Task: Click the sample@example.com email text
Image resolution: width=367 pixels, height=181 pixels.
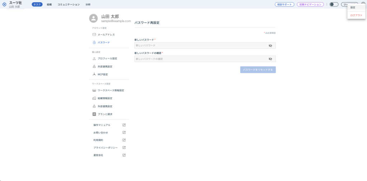Action: (x=116, y=21)
